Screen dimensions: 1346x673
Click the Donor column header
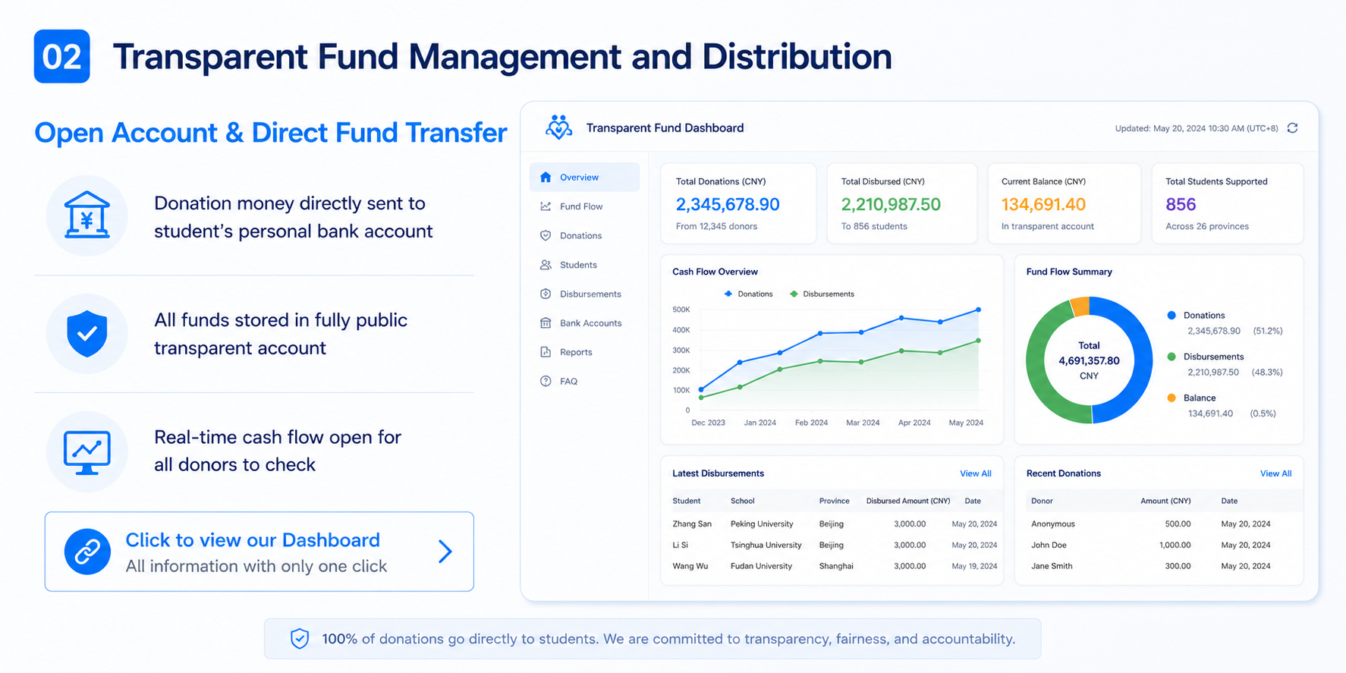point(1042,501)
